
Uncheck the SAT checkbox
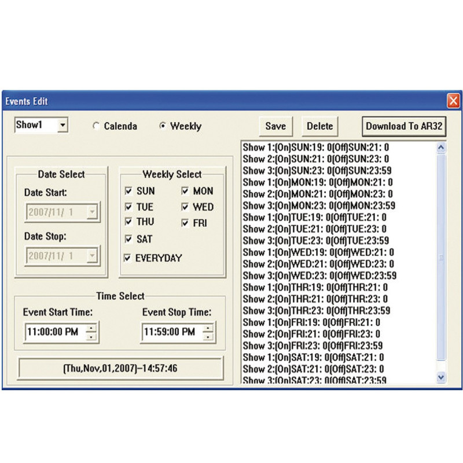[128, 239]
